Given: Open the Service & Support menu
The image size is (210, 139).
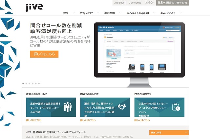Looking at the screenshot, I should point(138,13).
